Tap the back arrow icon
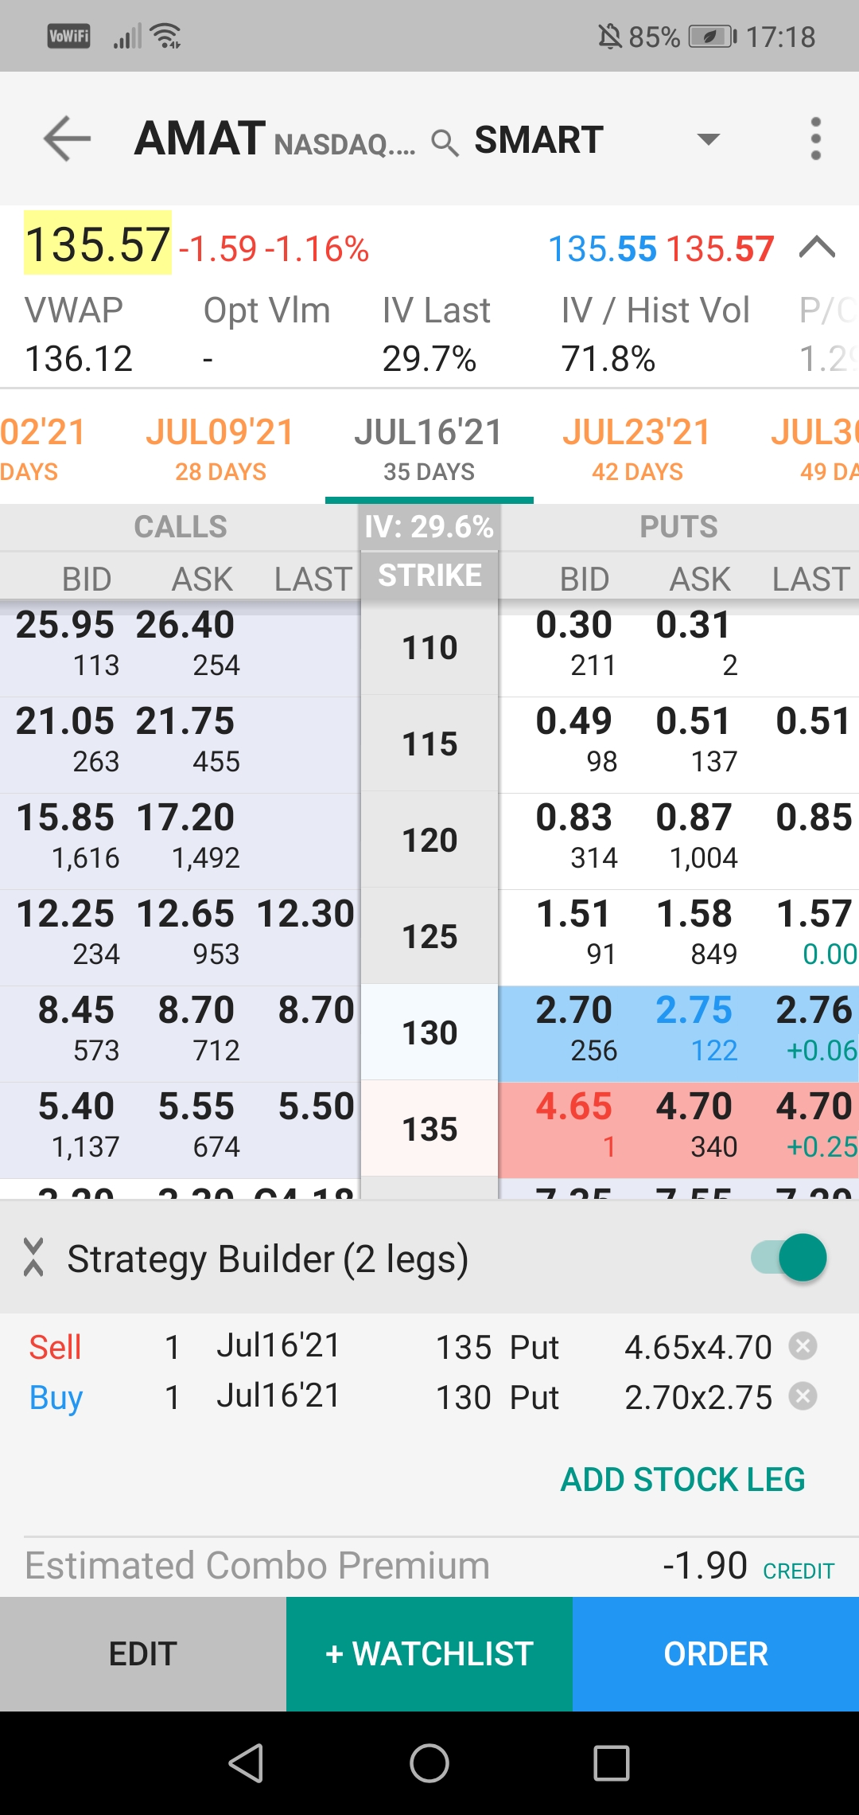859x1815 pixels. point(67,139)
